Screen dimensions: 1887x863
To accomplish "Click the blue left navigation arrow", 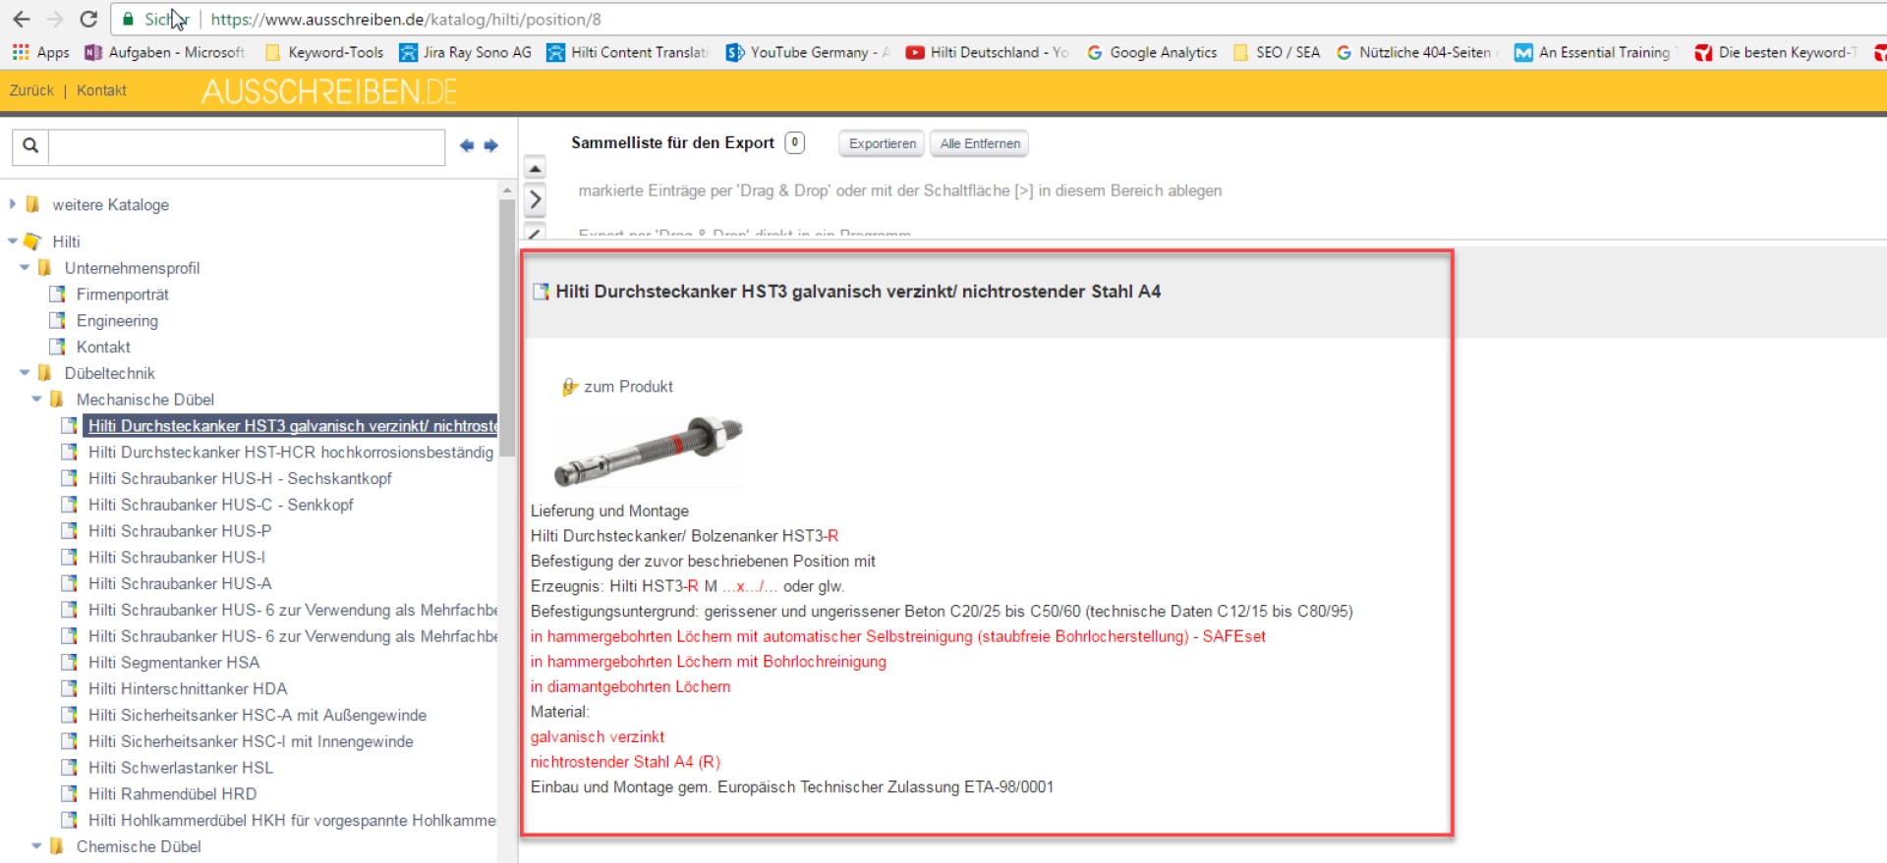I will click(467, 145).
